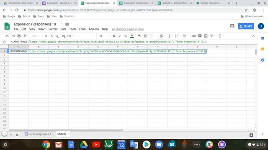Open vertical align dropdown
Screen dimensions: 268x150
(170, 36)
